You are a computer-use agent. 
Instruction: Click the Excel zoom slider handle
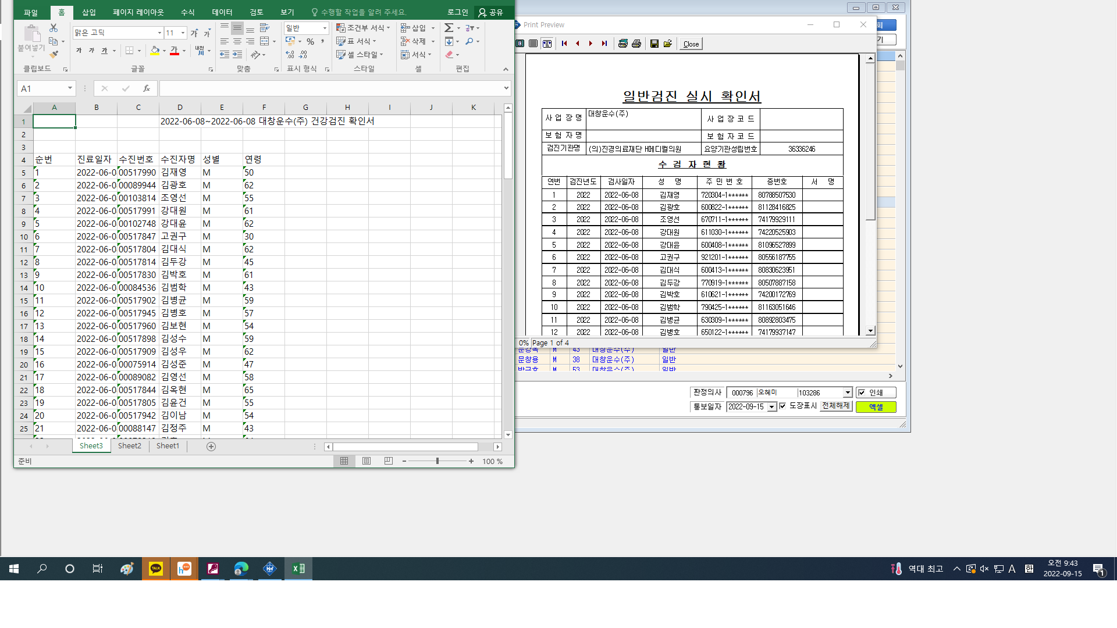(437, 461)
